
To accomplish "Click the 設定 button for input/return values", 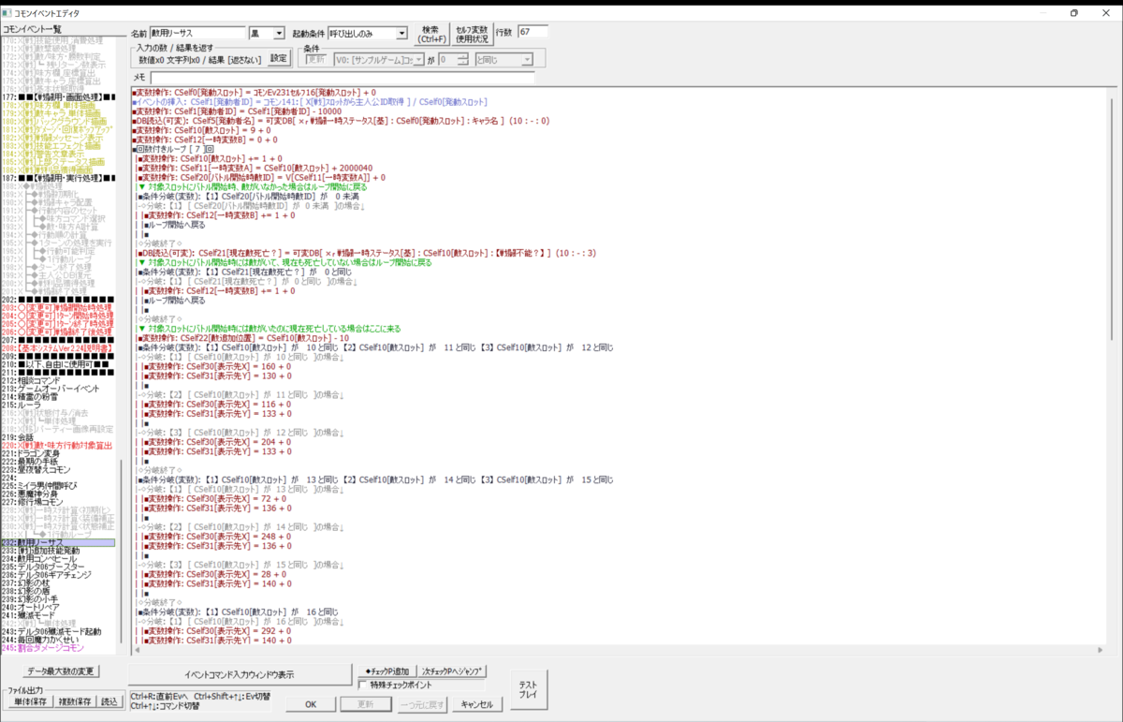I will (x=280, y=59).
